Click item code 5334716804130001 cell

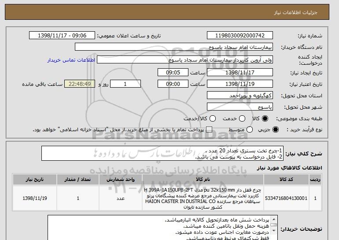click(286, 198)
